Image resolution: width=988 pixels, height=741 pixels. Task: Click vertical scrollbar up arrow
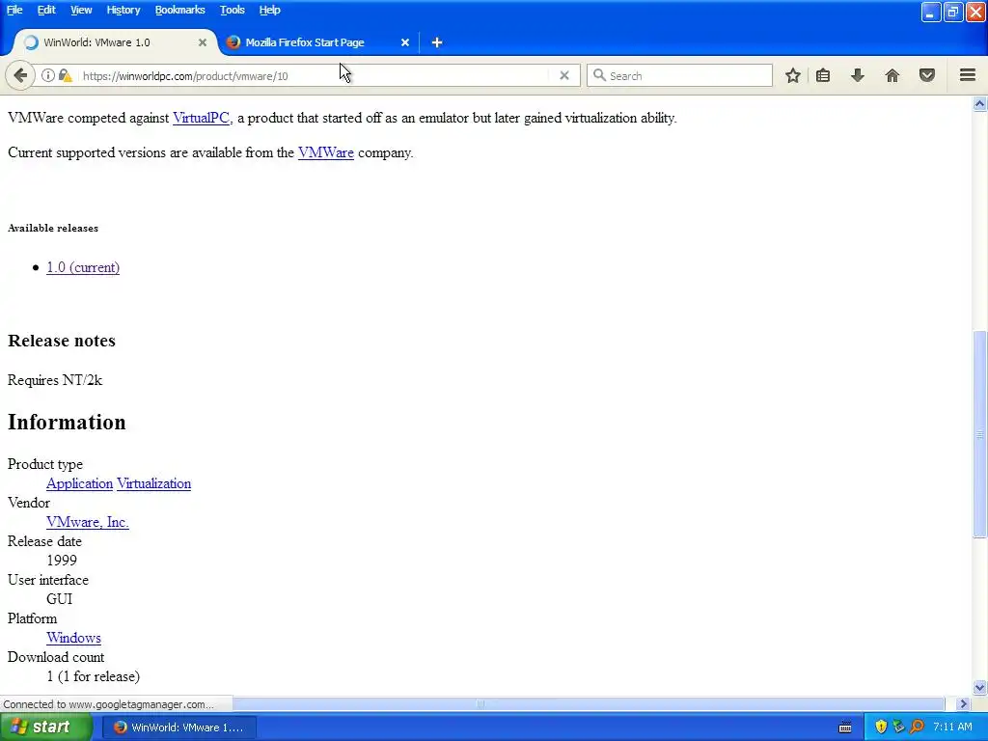click(980, 104)
